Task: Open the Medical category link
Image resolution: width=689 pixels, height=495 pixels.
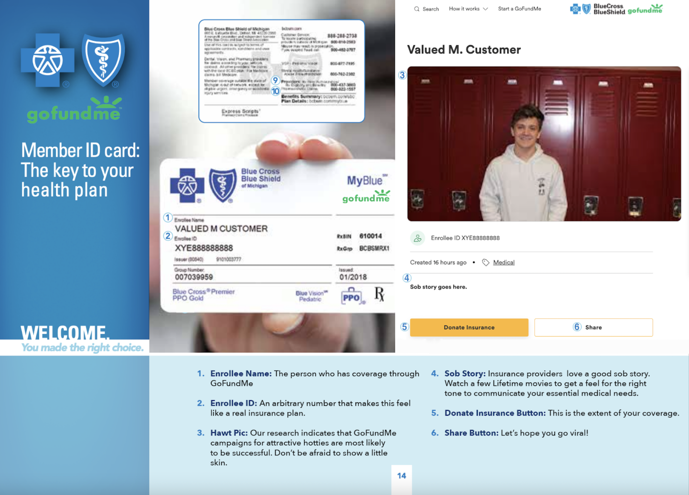Action: pos(504,263)
